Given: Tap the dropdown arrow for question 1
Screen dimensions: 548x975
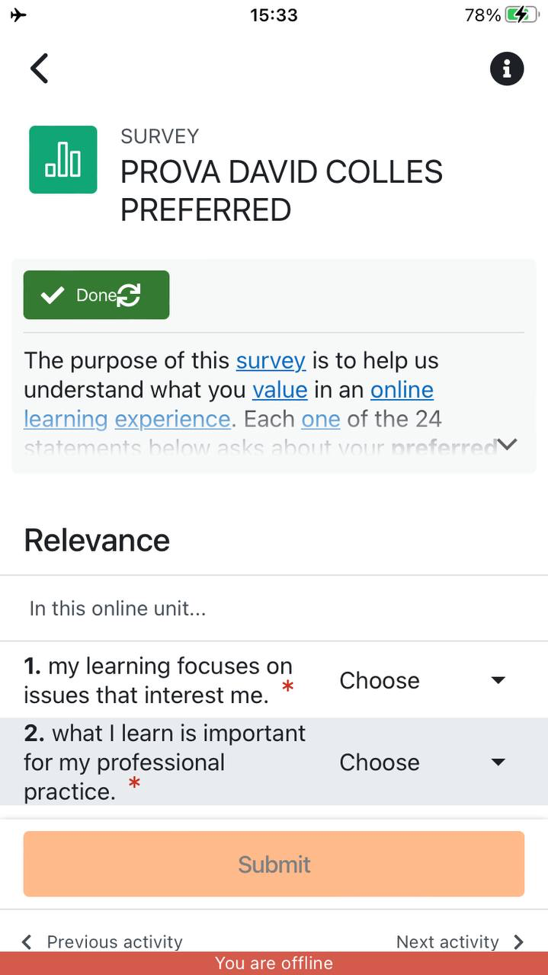Looking at the screenshot, I should coord(498,680).
